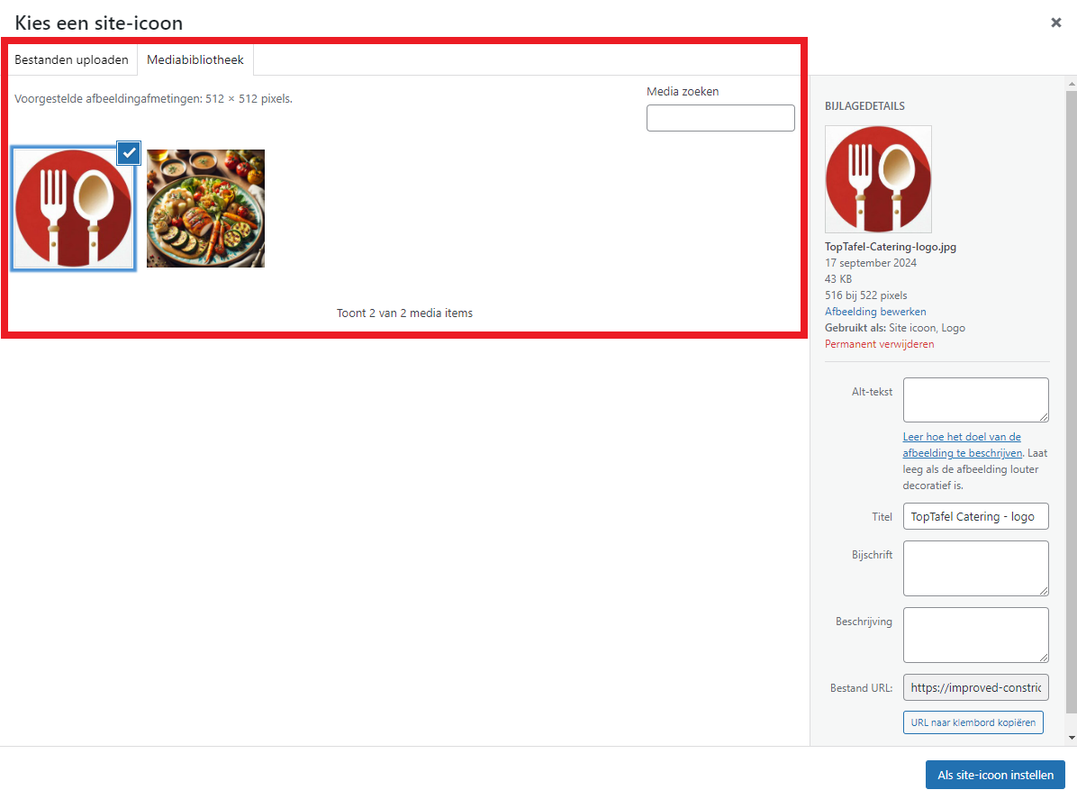Focus the Bijschrift text area

975,568
